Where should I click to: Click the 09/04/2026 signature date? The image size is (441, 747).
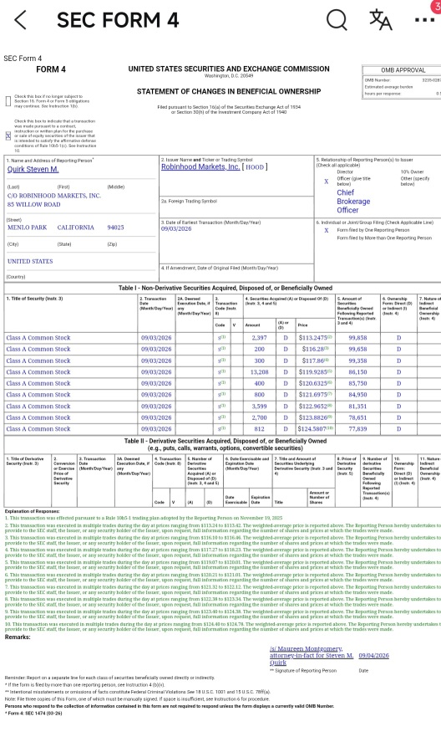click(x=373, y=655)
